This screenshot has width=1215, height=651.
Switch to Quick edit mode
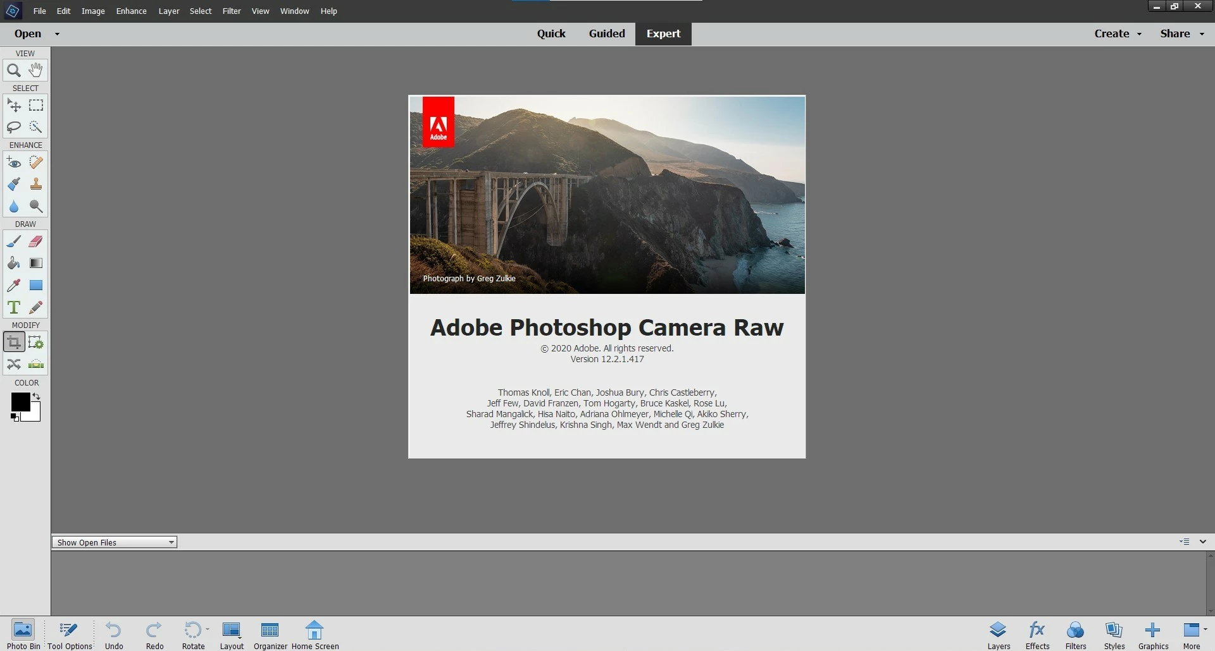click(x=551, y=33)
